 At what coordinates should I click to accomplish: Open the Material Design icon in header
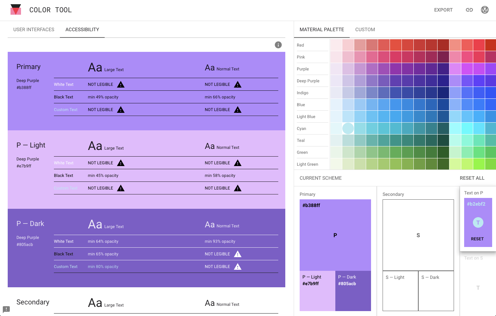484,10
